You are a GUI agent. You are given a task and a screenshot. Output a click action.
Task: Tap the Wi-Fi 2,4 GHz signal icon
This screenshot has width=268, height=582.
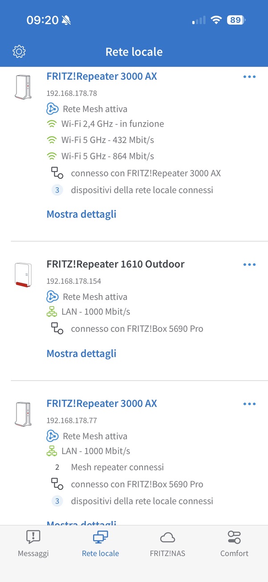tap(52, 124)
